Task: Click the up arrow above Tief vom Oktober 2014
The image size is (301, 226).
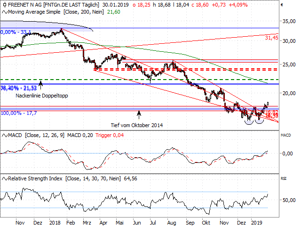Action: (139, 113)
